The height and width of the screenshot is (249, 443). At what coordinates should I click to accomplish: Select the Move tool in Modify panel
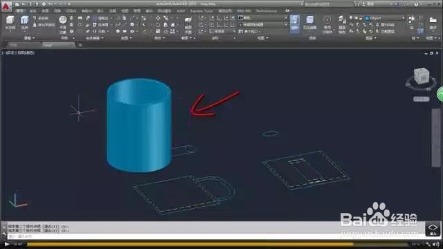click(158, 18)
